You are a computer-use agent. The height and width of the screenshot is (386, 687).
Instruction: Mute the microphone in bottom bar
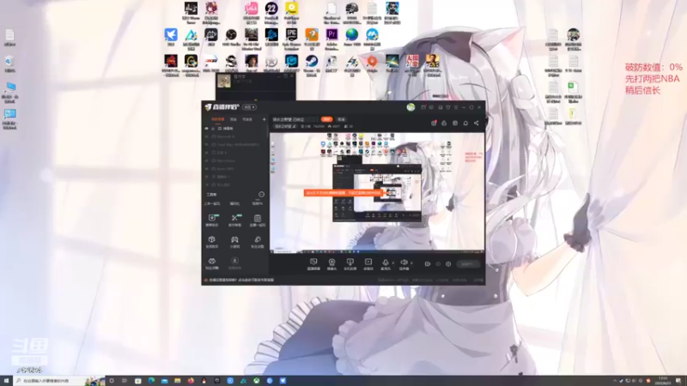pos(386,264)
